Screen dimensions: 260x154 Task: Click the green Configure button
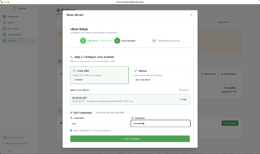(x=230, y=123)
